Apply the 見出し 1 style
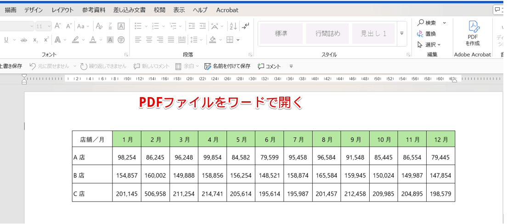 click(x=373, y=33)
